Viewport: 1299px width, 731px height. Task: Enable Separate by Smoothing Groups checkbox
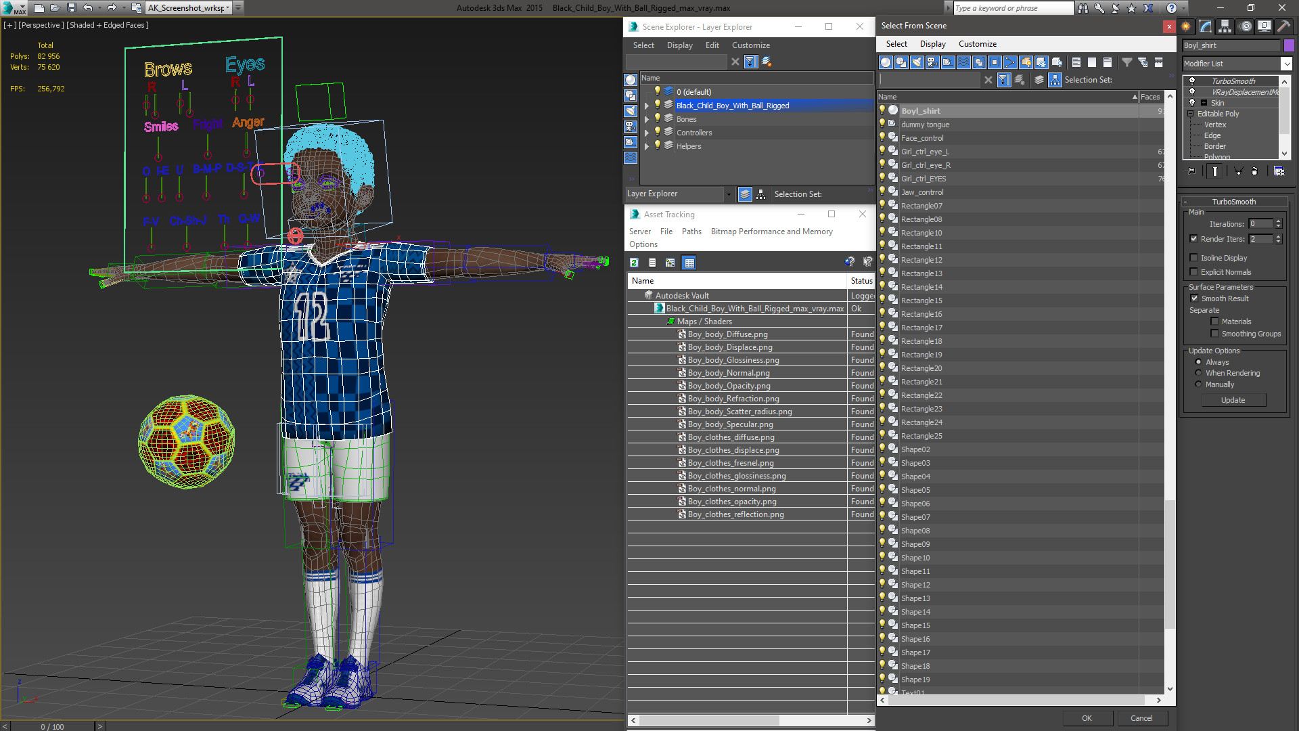click(x=1214, y=334)
